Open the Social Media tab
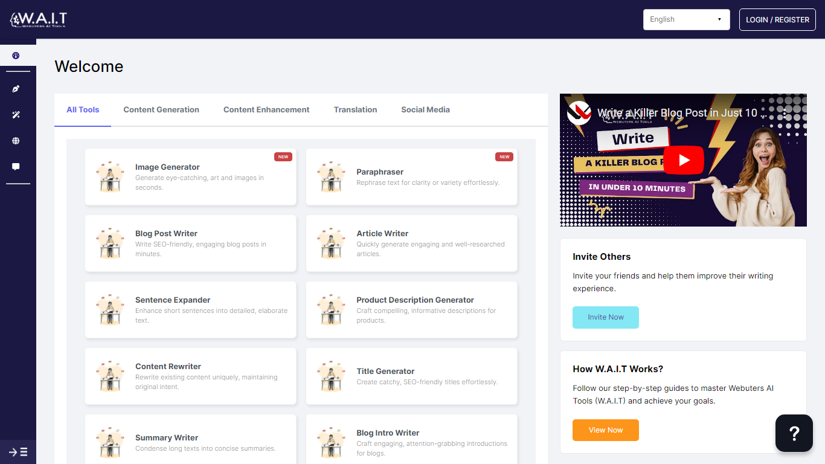This screenshot has height=464, width=825. pos(425,109)
